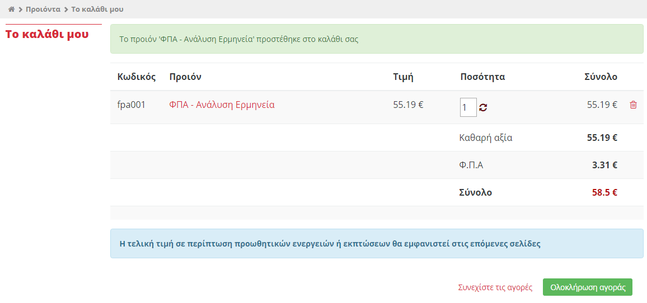This screenshot has width=647, height=303.
Task: Click the red Το καλάθι μου sidebar heading
Action: click(47, 34)
